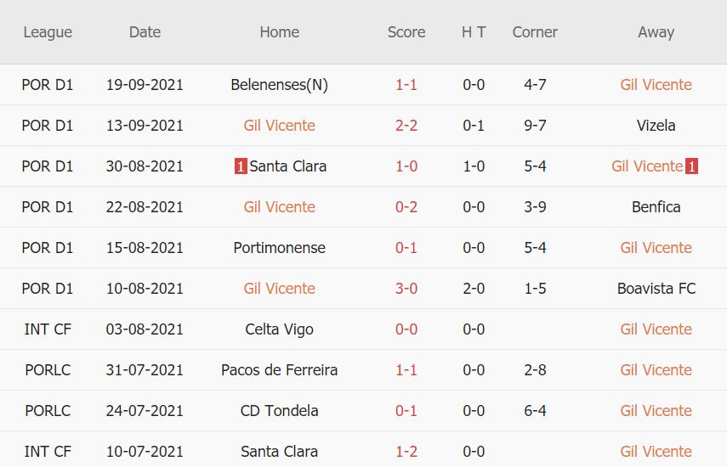Open the Belenenses(N) team link
This screenshot has width=727, height=467.
(279, 85)
